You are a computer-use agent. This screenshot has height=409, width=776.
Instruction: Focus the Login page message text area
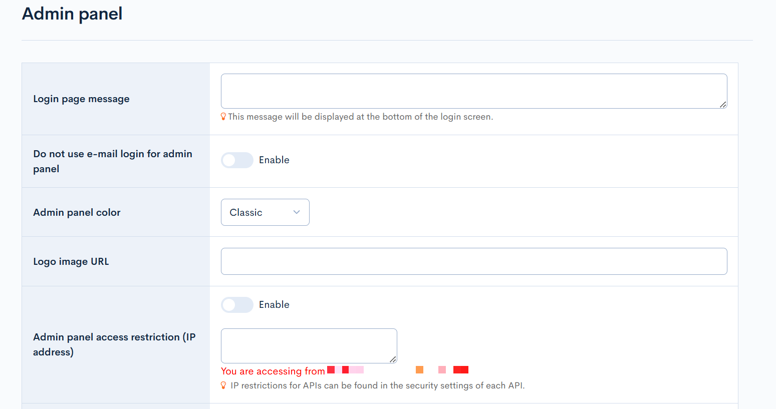[473, 91]
